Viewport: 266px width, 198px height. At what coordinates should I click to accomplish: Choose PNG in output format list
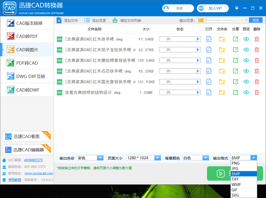(244, 163)
